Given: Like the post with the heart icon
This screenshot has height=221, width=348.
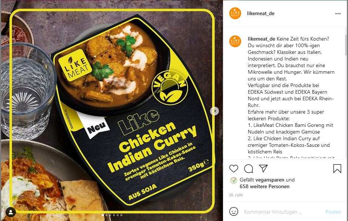Looking at the screenshot, I should pos(234,169).
